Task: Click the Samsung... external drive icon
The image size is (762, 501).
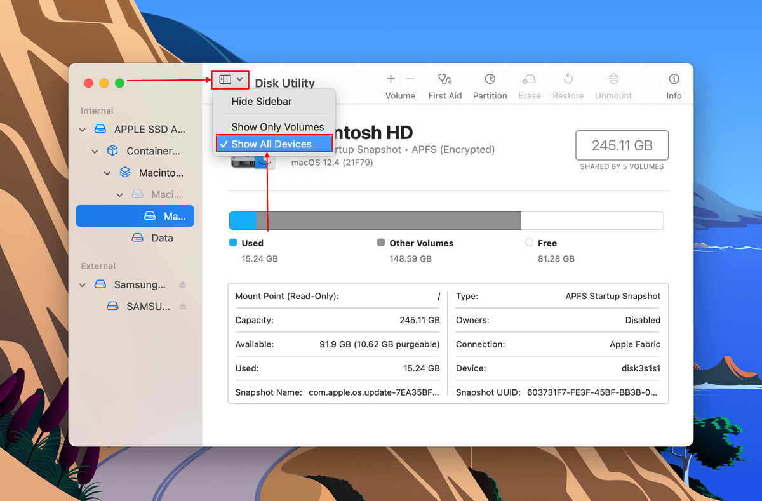Action: pyautogui.click(x=100, y=285)
